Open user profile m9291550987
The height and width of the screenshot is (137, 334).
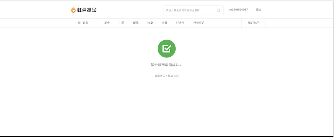pyautogui.click(x=238, y=10)
